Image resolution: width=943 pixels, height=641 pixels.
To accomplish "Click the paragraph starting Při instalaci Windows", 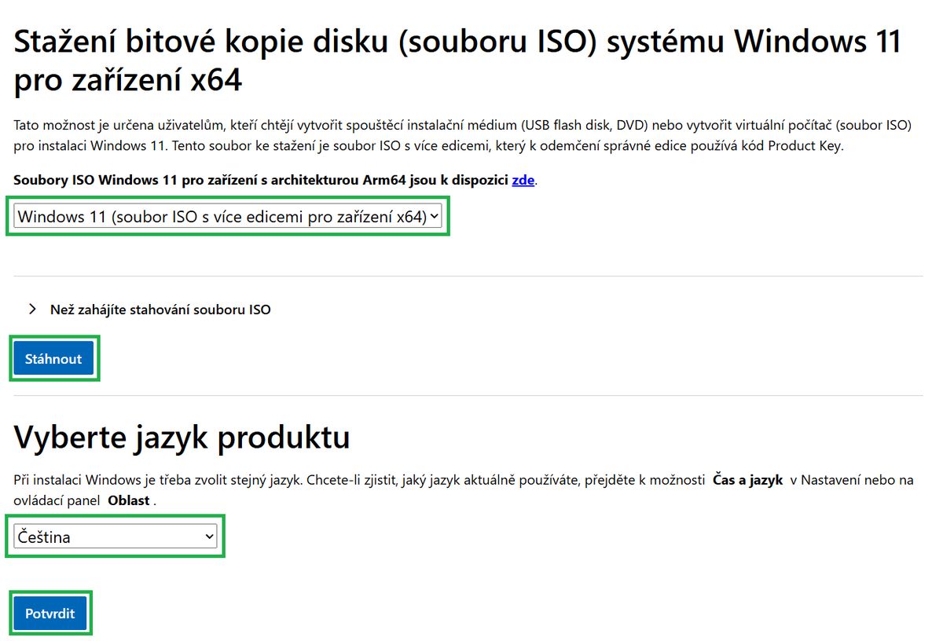I will (x=464, y=490).
